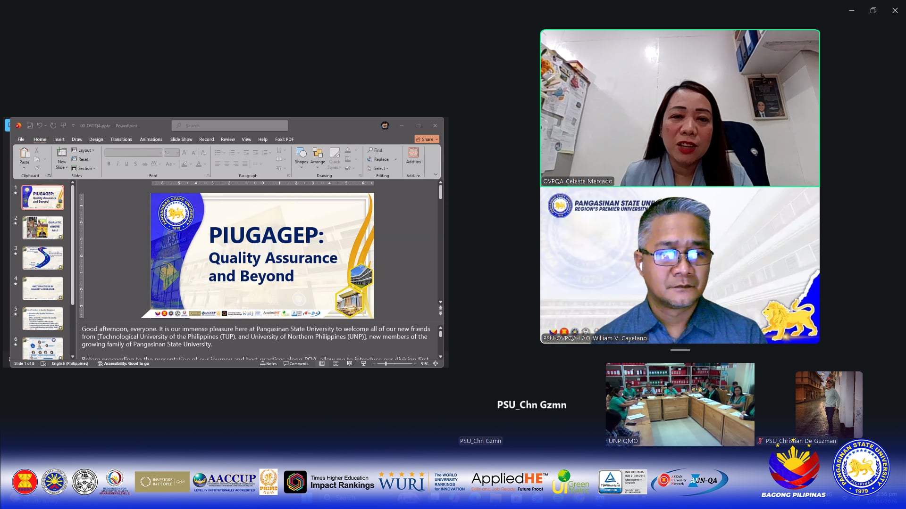Open the Add-ins icon
This screenshot has height=509, width=906.
[x=413, y=156]
